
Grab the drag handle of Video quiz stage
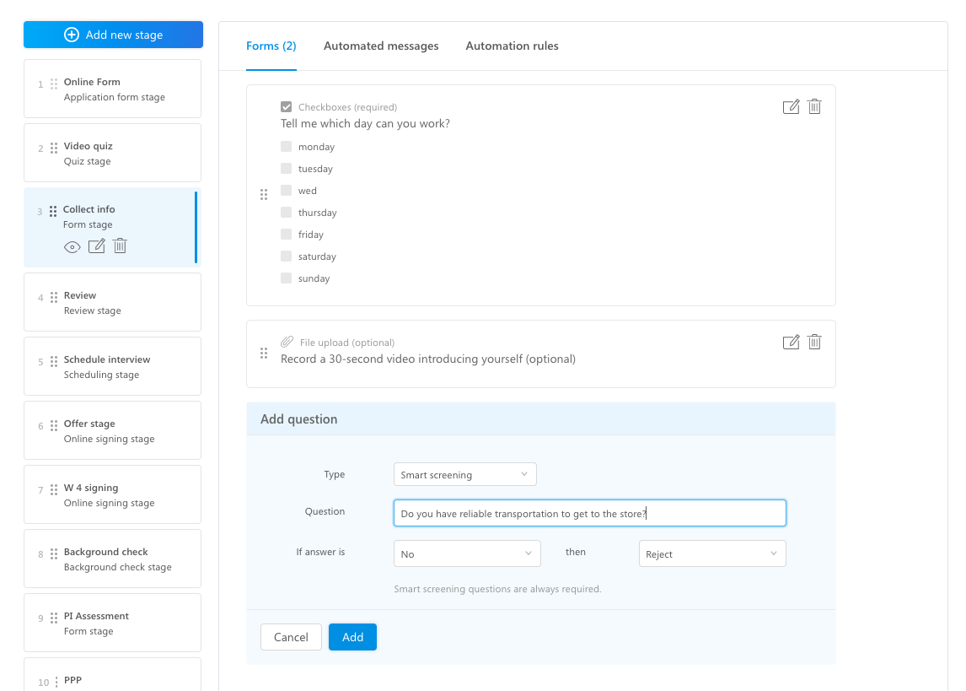54,148
